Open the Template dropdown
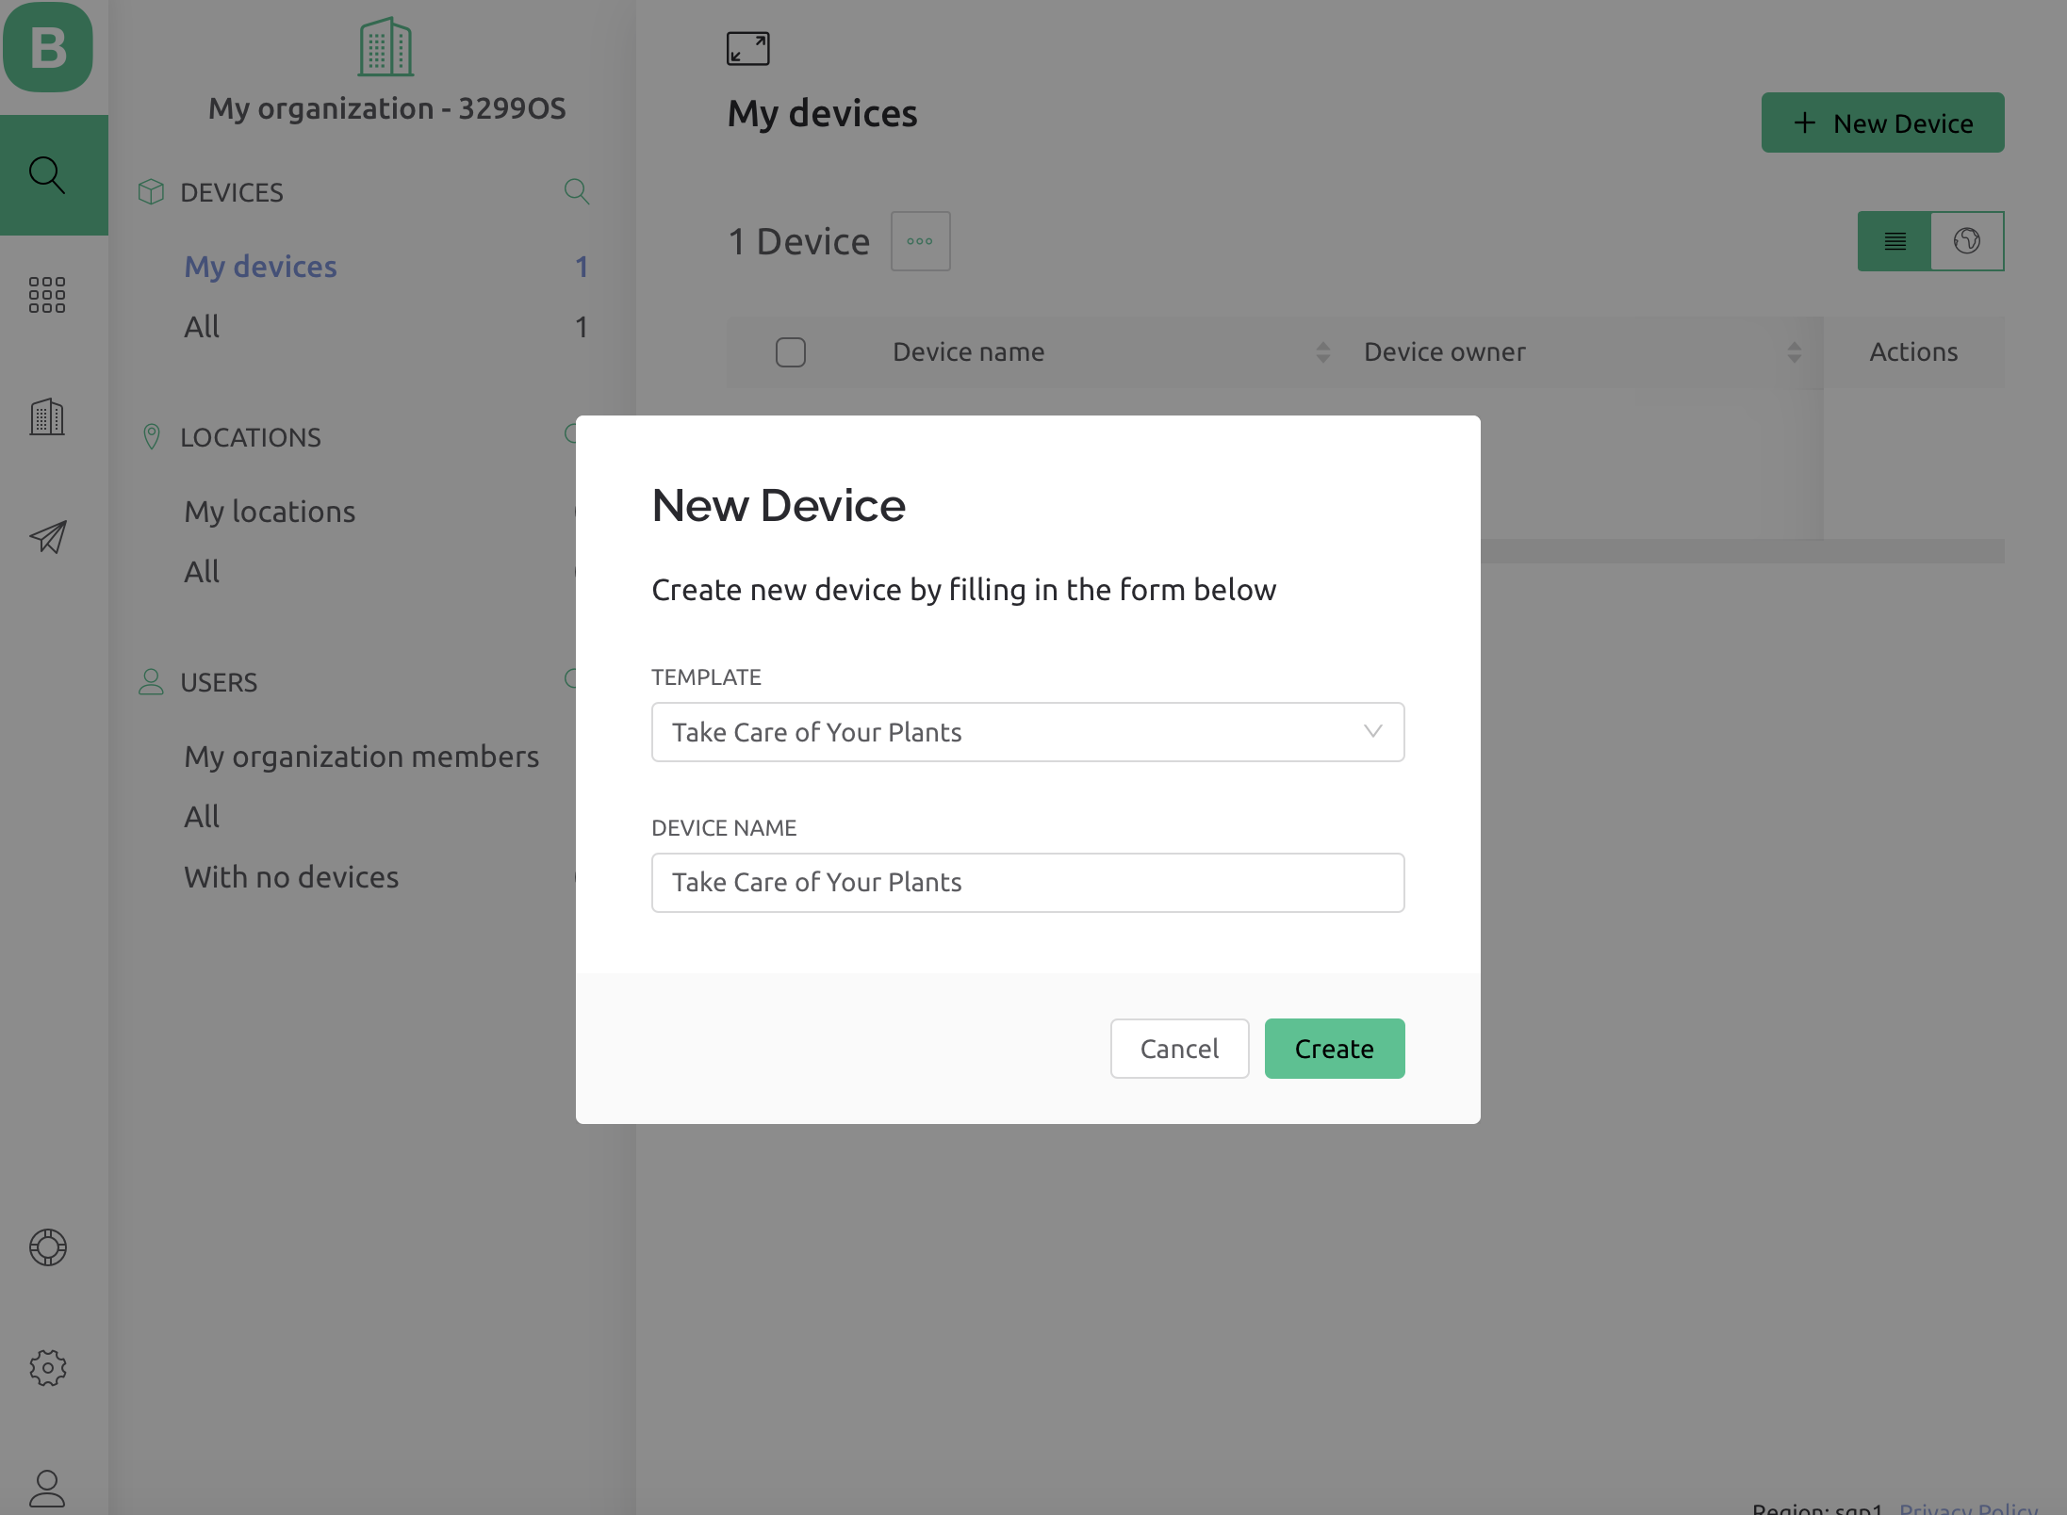 (x=1027, y=732)
